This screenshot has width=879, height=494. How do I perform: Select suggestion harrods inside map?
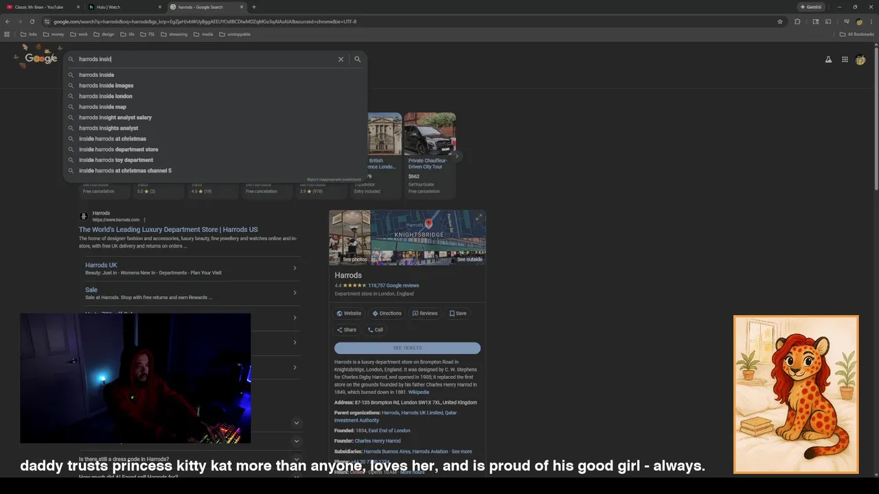[x=215, y=107]
